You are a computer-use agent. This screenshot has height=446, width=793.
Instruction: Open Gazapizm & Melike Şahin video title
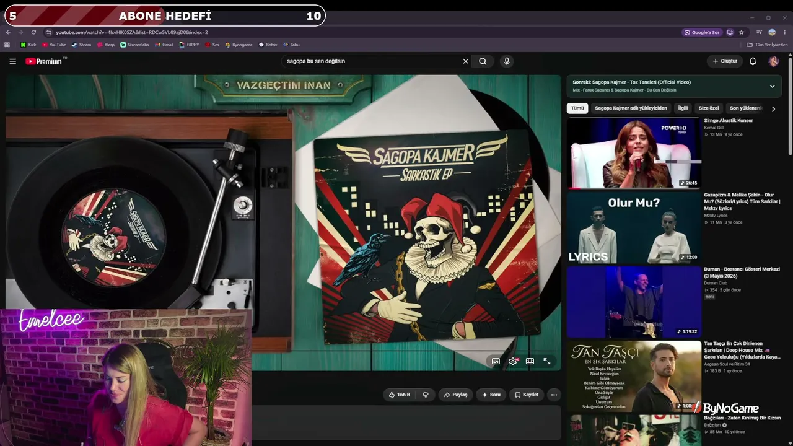pyautogui.click(x=742, y=201)
